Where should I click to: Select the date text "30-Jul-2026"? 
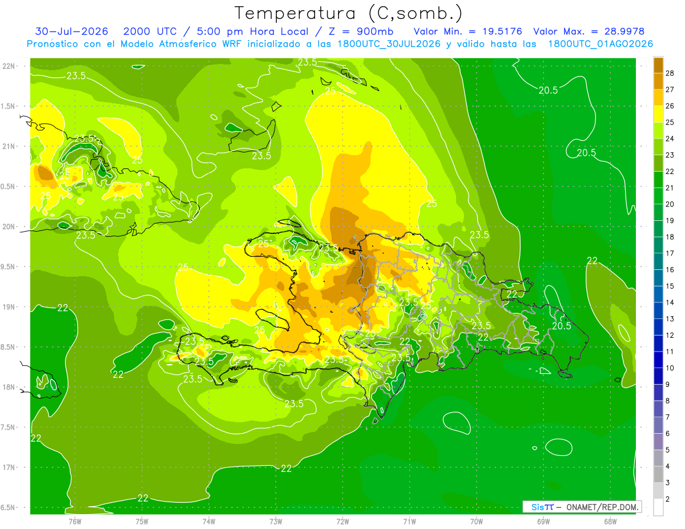pos(71,31)
